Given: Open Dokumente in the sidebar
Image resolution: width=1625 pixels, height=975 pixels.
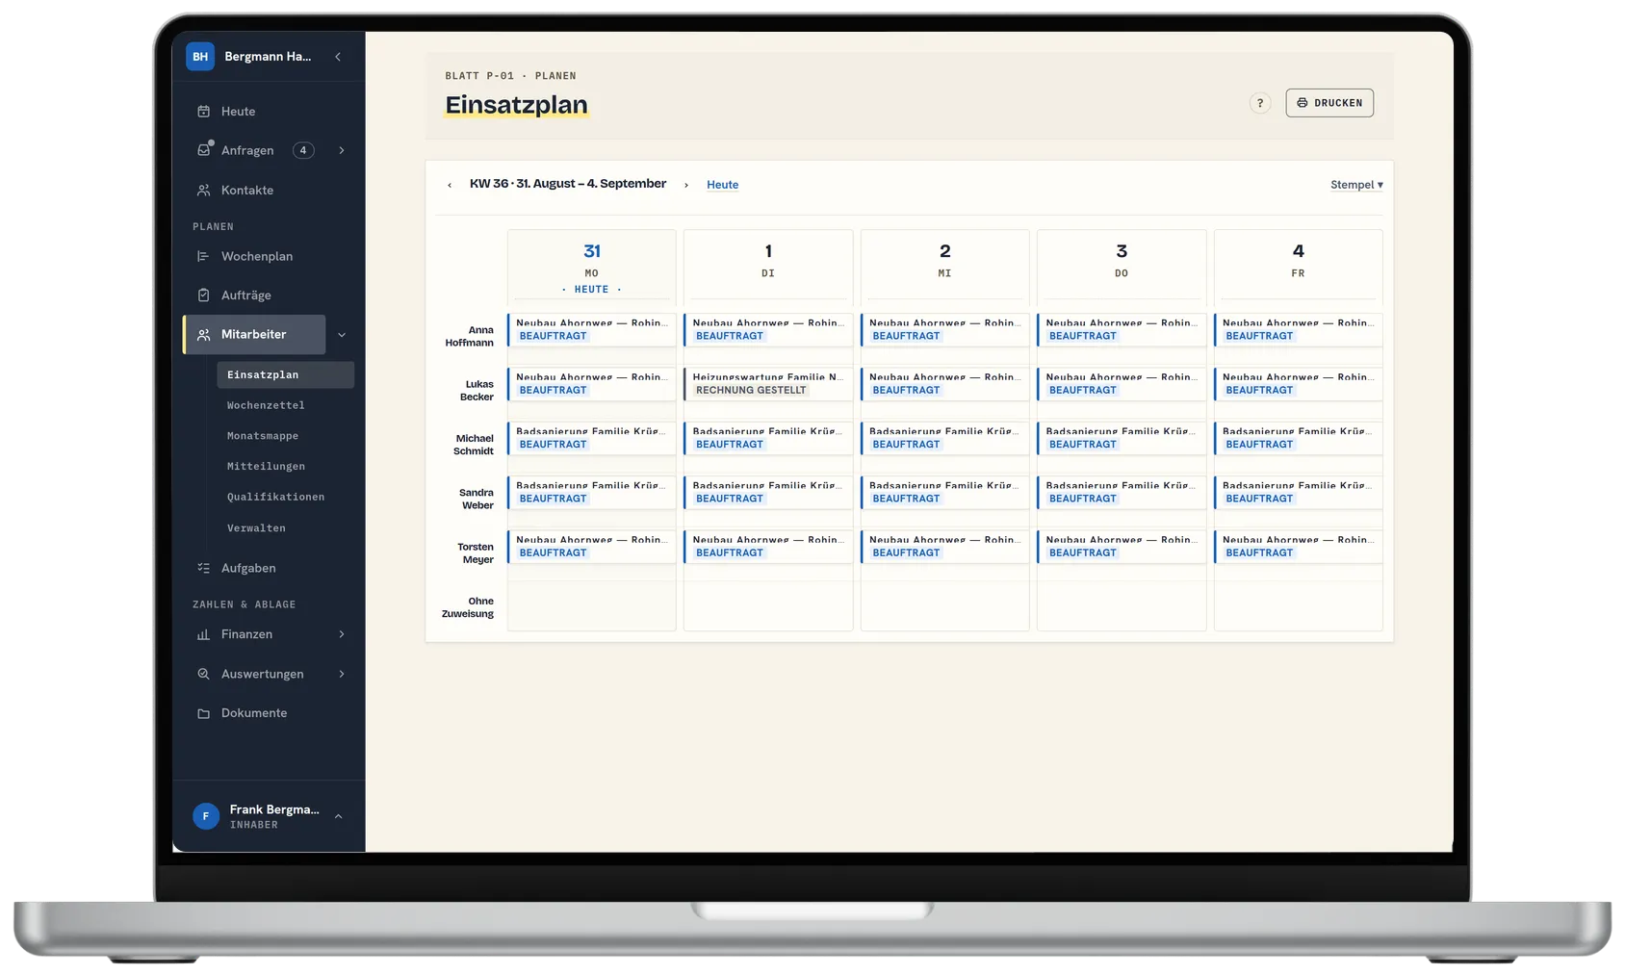Looking at the screenshot, I should tap(256, 713).
